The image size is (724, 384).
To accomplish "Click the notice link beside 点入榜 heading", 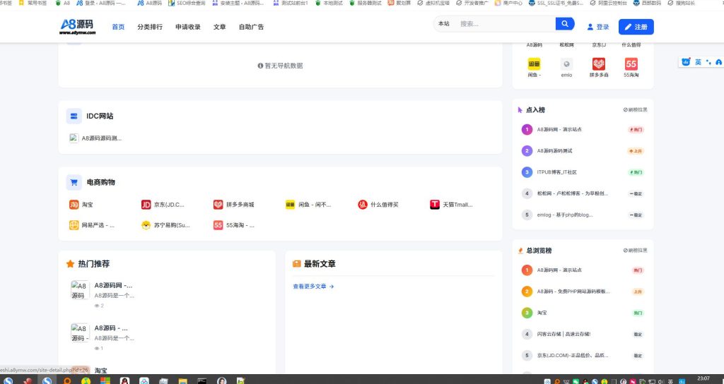I will pyautogui.click(x=635, y=109).
